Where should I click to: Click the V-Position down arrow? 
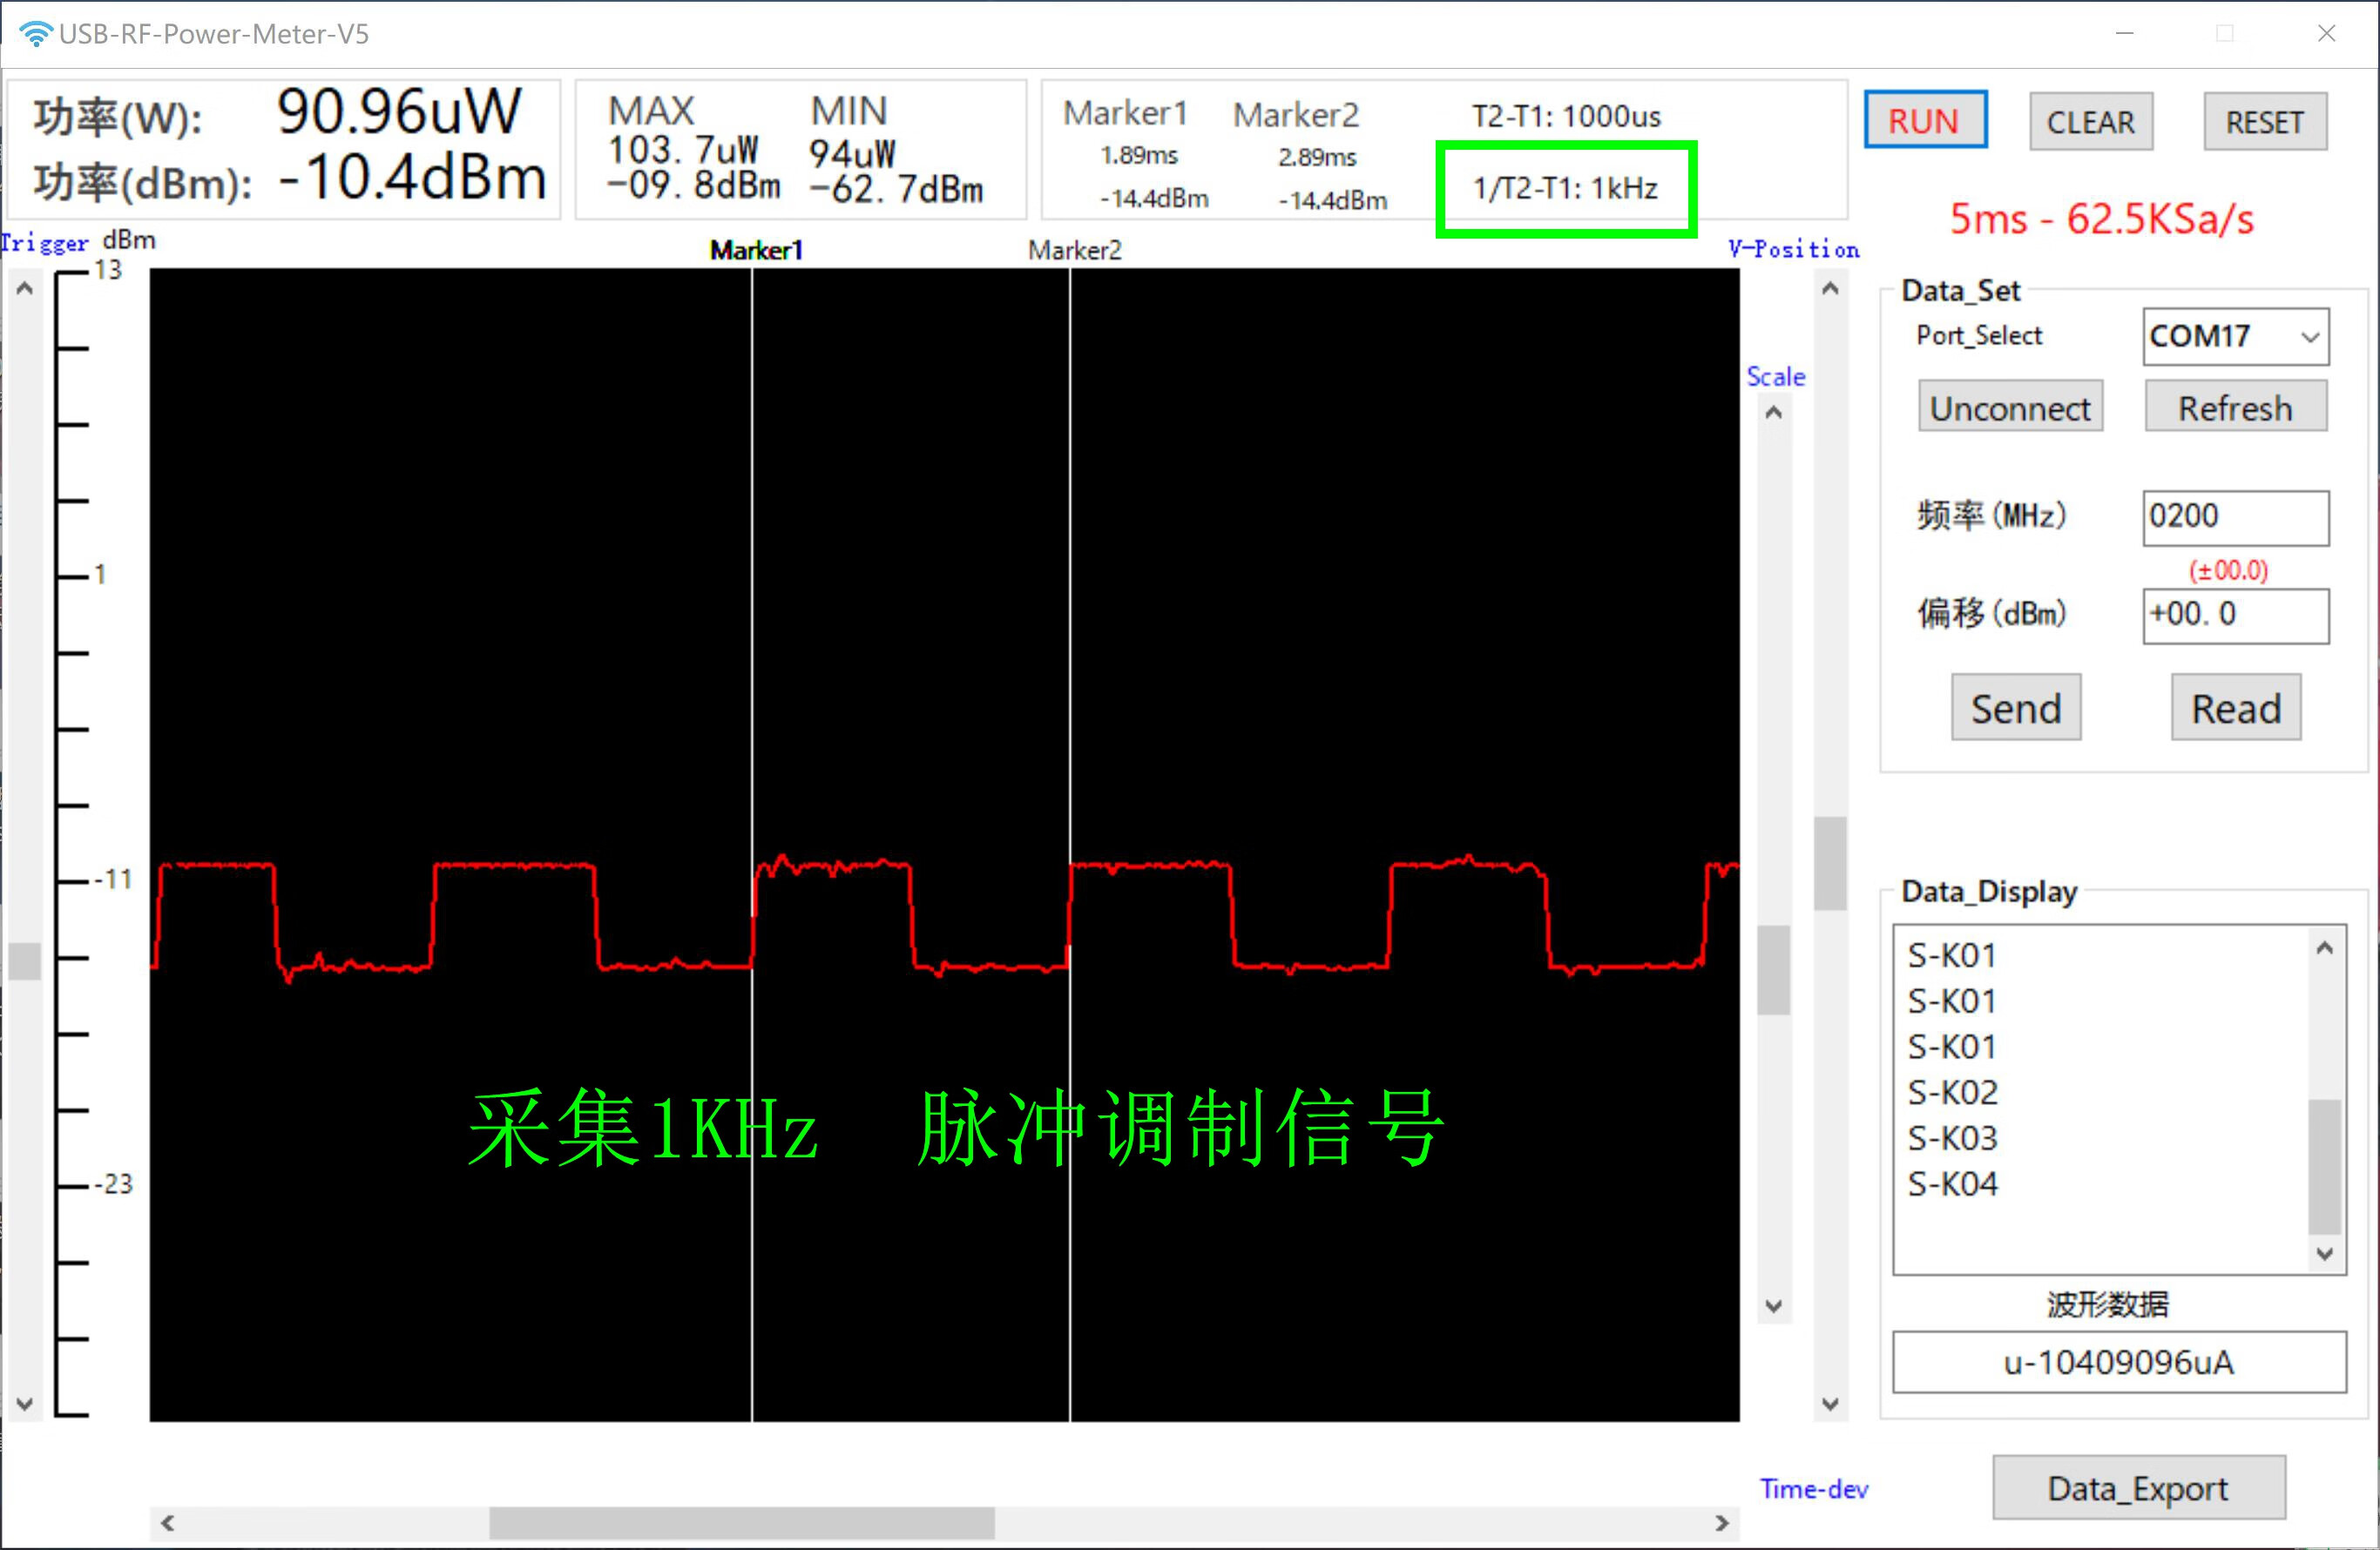[1830, 1404]
